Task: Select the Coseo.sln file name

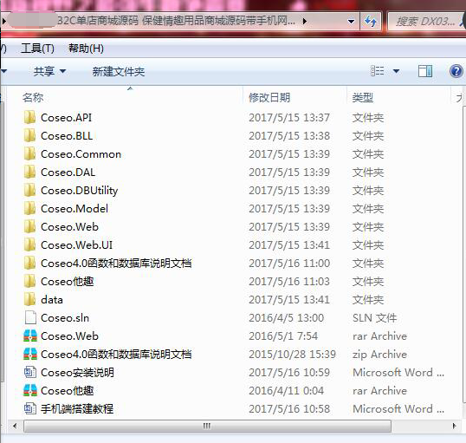Action: (65, 318)
